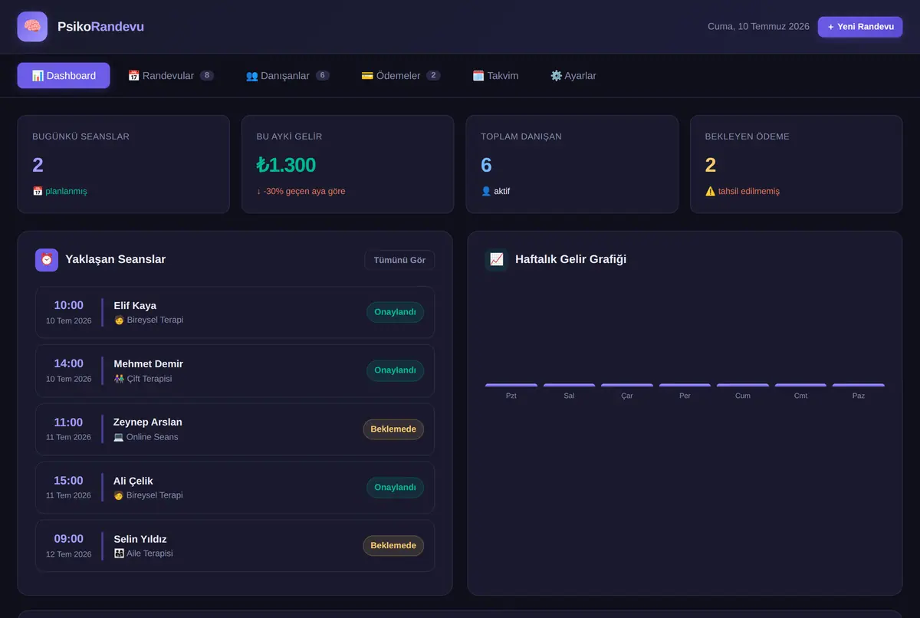
Task: Click the couple icon under Mehmet Demir
Action: [119, 379]
